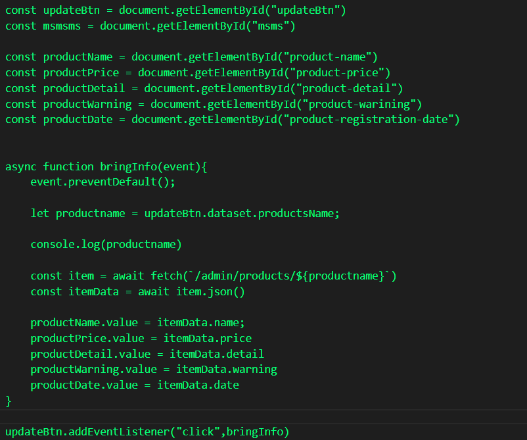Click productName.value assignment line
The height and width of the screenshot is (440, 527).
138,322
